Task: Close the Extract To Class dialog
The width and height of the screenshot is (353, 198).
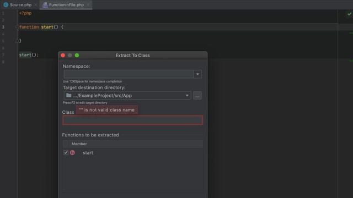Action: coord(63,55)
